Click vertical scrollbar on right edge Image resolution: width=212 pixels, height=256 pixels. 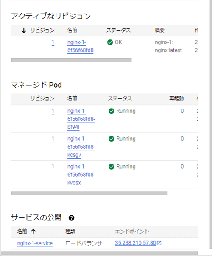click(x=211, y=125)
